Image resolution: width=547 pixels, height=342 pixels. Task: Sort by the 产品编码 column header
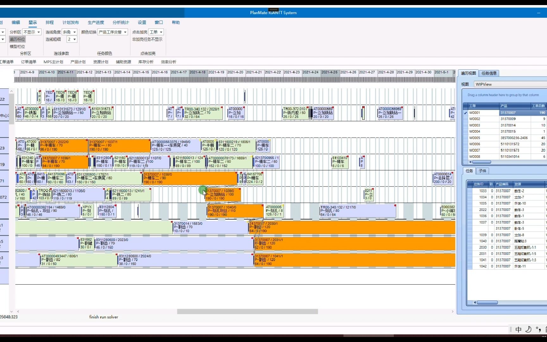(x=504, y=184)
